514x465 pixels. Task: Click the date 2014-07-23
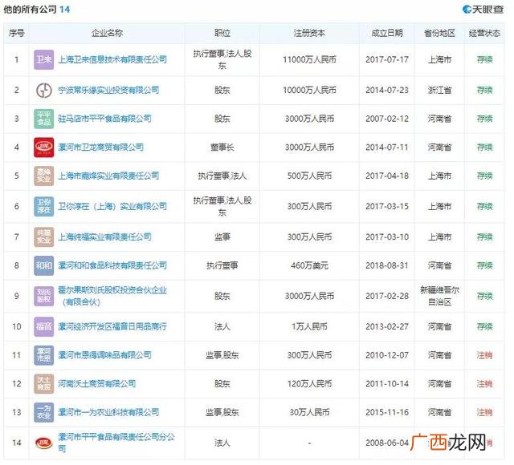[x=387, y=91]
